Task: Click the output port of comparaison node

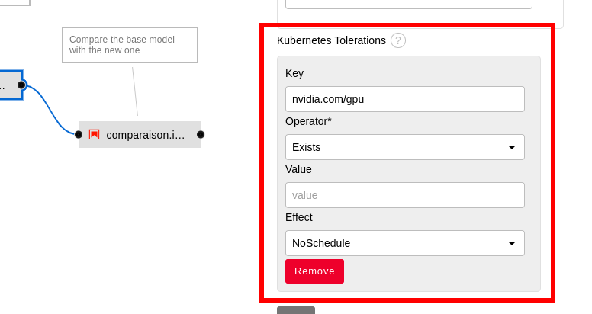Action: pyautogui.click(x=201, y=134)
